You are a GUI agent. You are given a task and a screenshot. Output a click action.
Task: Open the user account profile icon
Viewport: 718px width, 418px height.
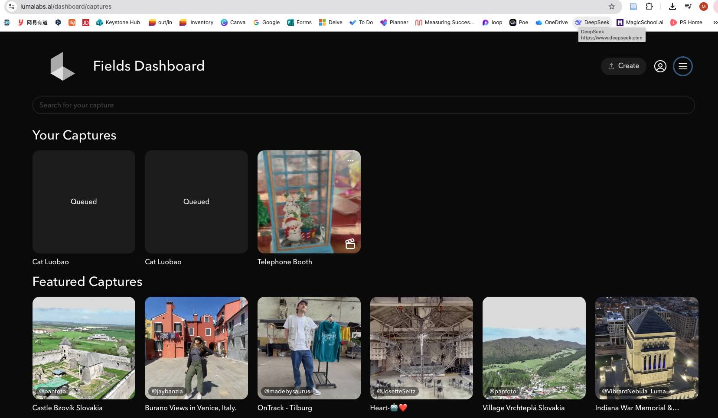(x=660, y=66)
